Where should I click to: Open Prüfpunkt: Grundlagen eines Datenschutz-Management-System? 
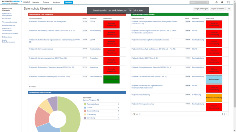tap(154, 23)
